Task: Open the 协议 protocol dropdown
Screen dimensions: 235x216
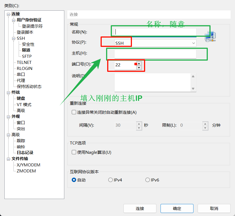Action: 193,43
